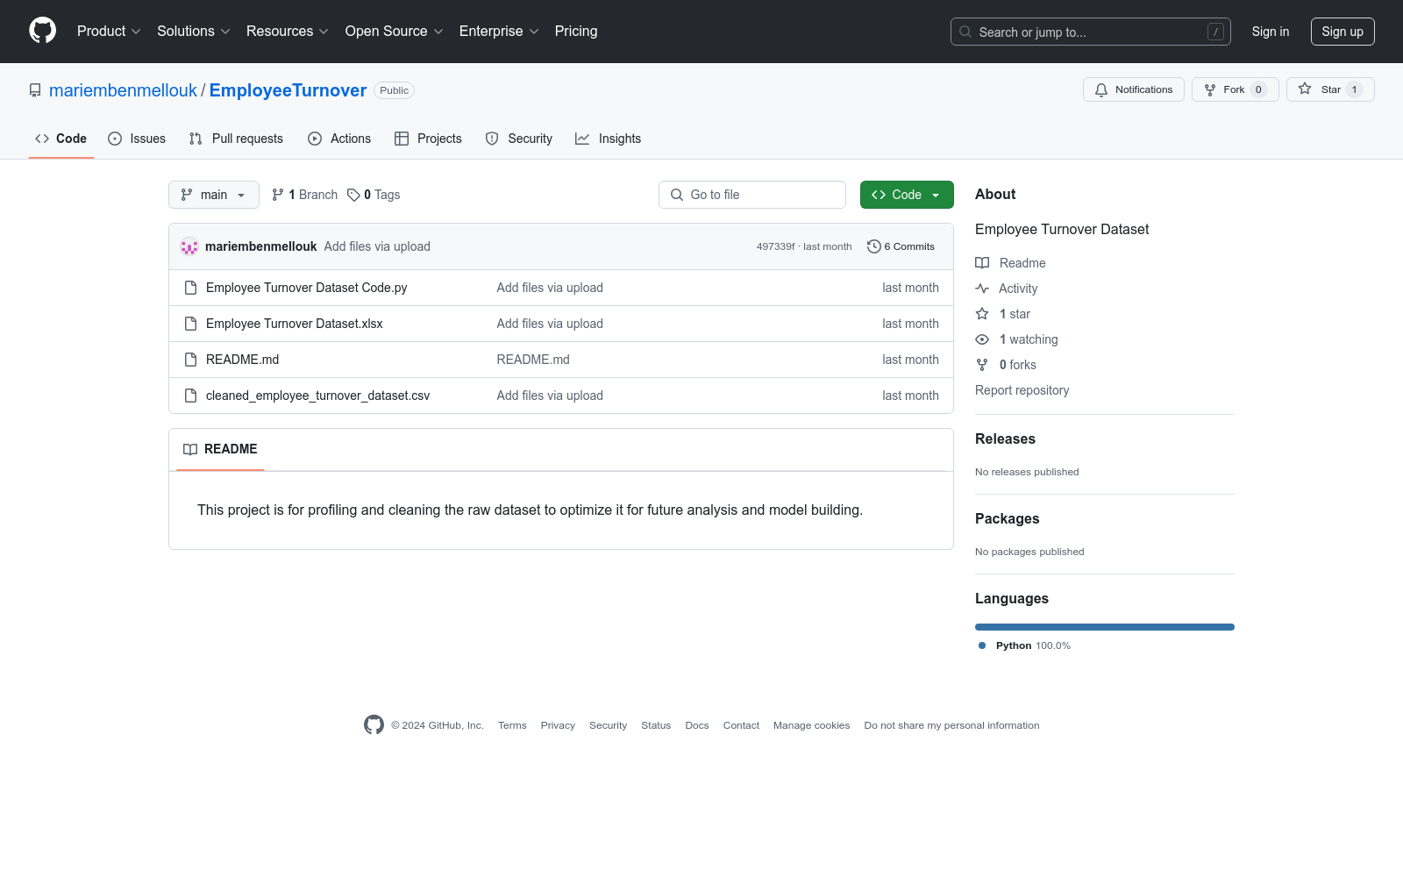Click the file icon beside README.md
This screenshot has height=877, width=1403.
pos(190,360)
